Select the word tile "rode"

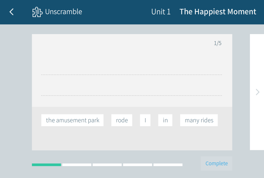pyautogui.click(x=122, y=120)
